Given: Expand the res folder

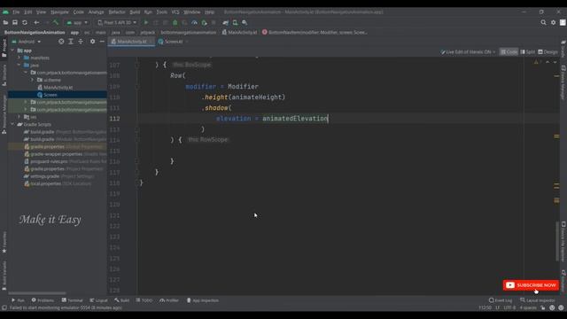Looking at the screenshot, I should (x=19, y=117).
